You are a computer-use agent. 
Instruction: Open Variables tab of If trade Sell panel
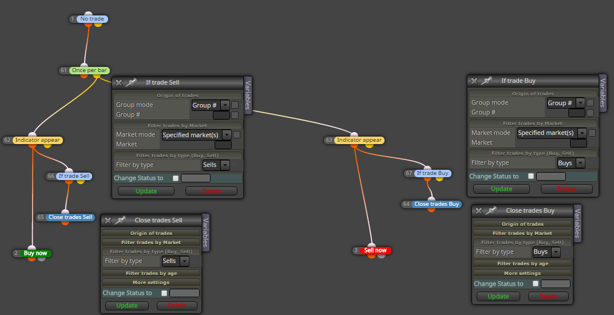pos(248,95)
